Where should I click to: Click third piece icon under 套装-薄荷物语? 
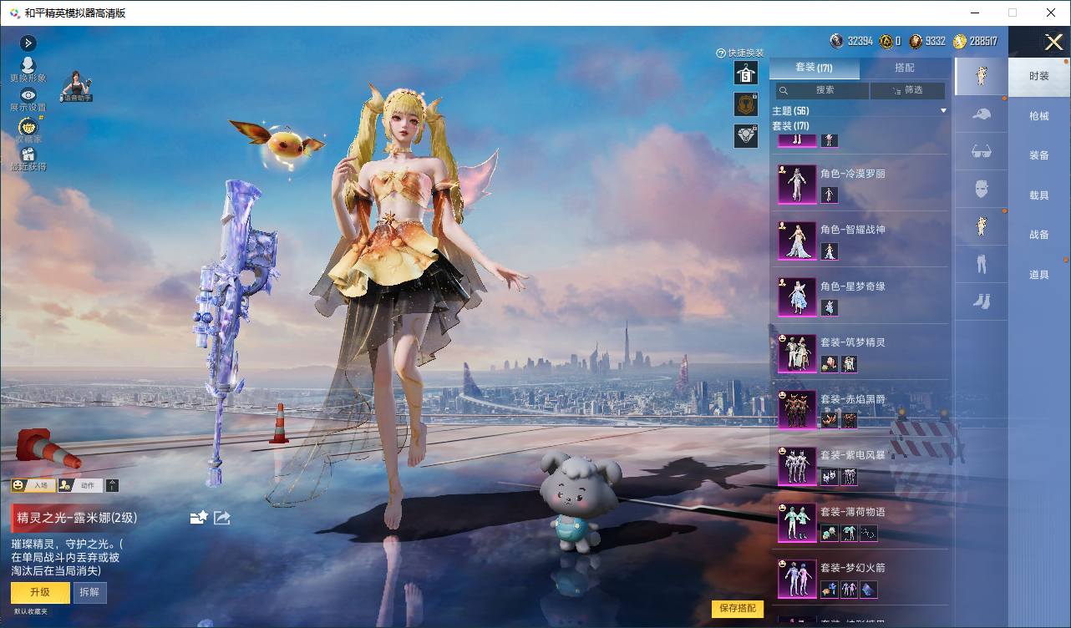869,533
